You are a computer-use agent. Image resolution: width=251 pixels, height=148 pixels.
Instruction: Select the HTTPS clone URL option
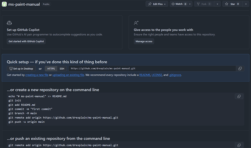(51, 69)
